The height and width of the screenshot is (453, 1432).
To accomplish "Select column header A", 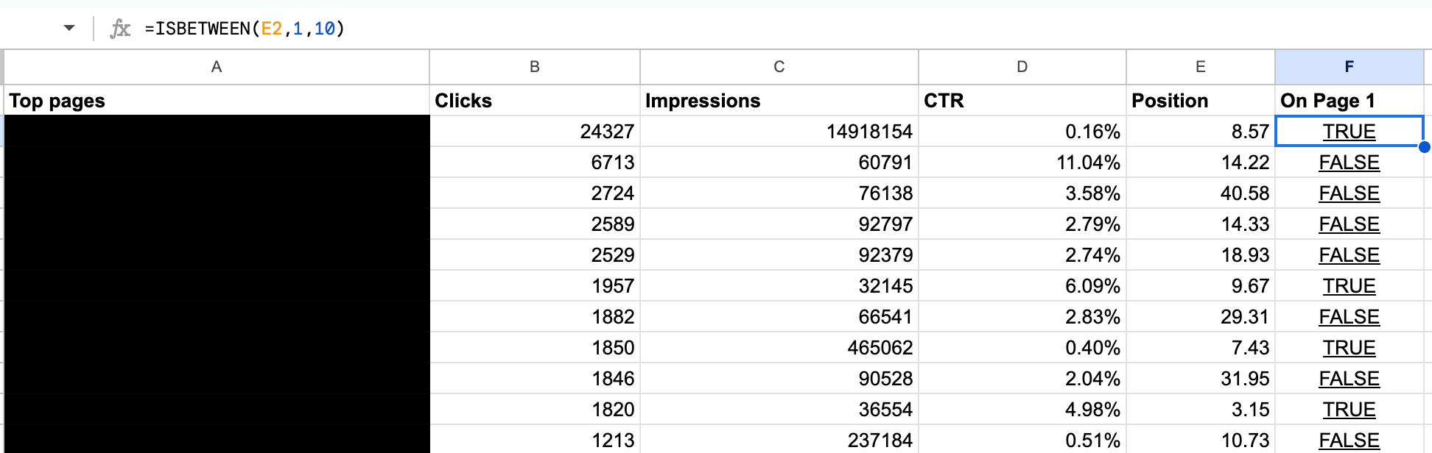I will (x=216, y=66).
